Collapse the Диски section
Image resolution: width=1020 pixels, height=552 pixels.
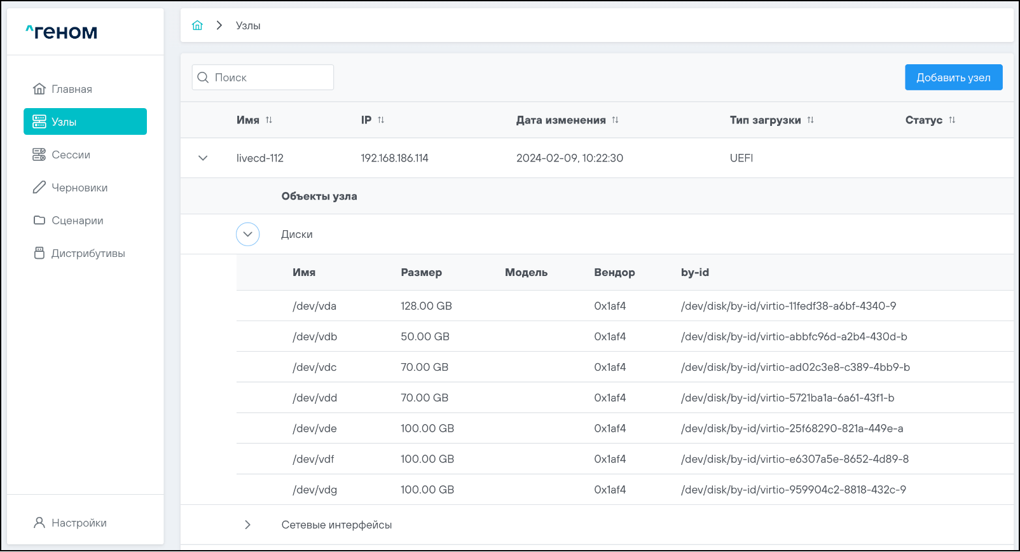pyautogui.click(x=247, y=234)
